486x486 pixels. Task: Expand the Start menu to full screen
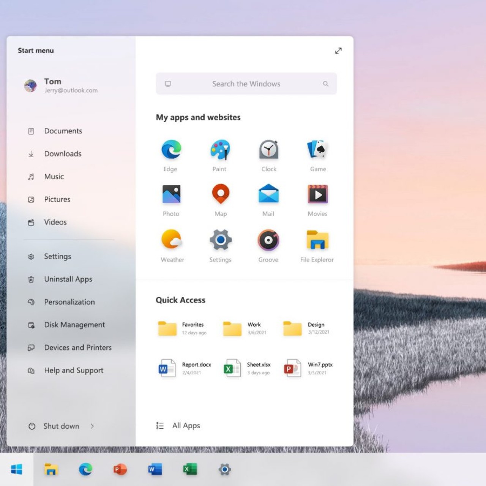click(x=338, y=50)
